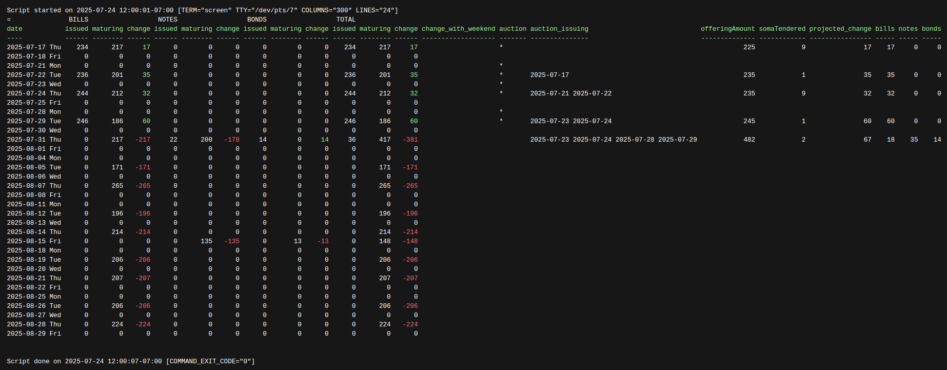Click auction_issuing entry on the 2025-07-22 row
Viewport: 947px width, 370px height.
(x=549, y=75)
